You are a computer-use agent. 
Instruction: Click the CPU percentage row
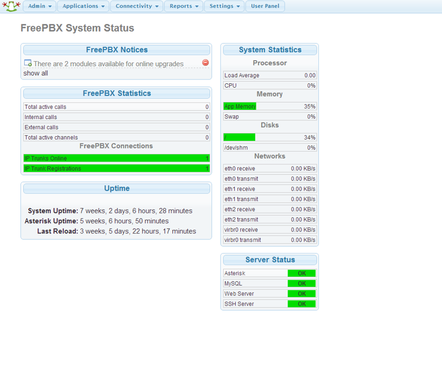pos(270,85)
